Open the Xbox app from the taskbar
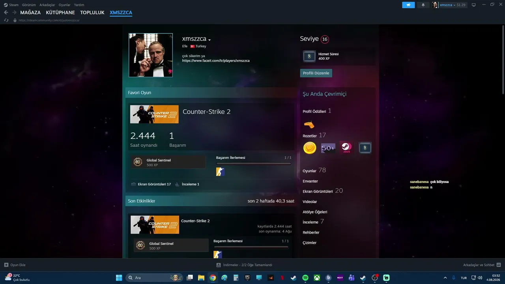This screenshot has height=284, width=505. pos(317,278)
